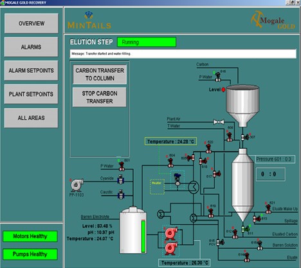This screenshot has height=268, width=301.
Task: Go to Alarm Setpoints
Action: pos(32,70)
